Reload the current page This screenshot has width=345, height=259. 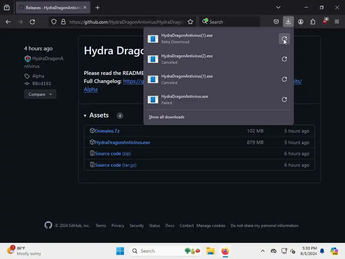pos(32,22)
